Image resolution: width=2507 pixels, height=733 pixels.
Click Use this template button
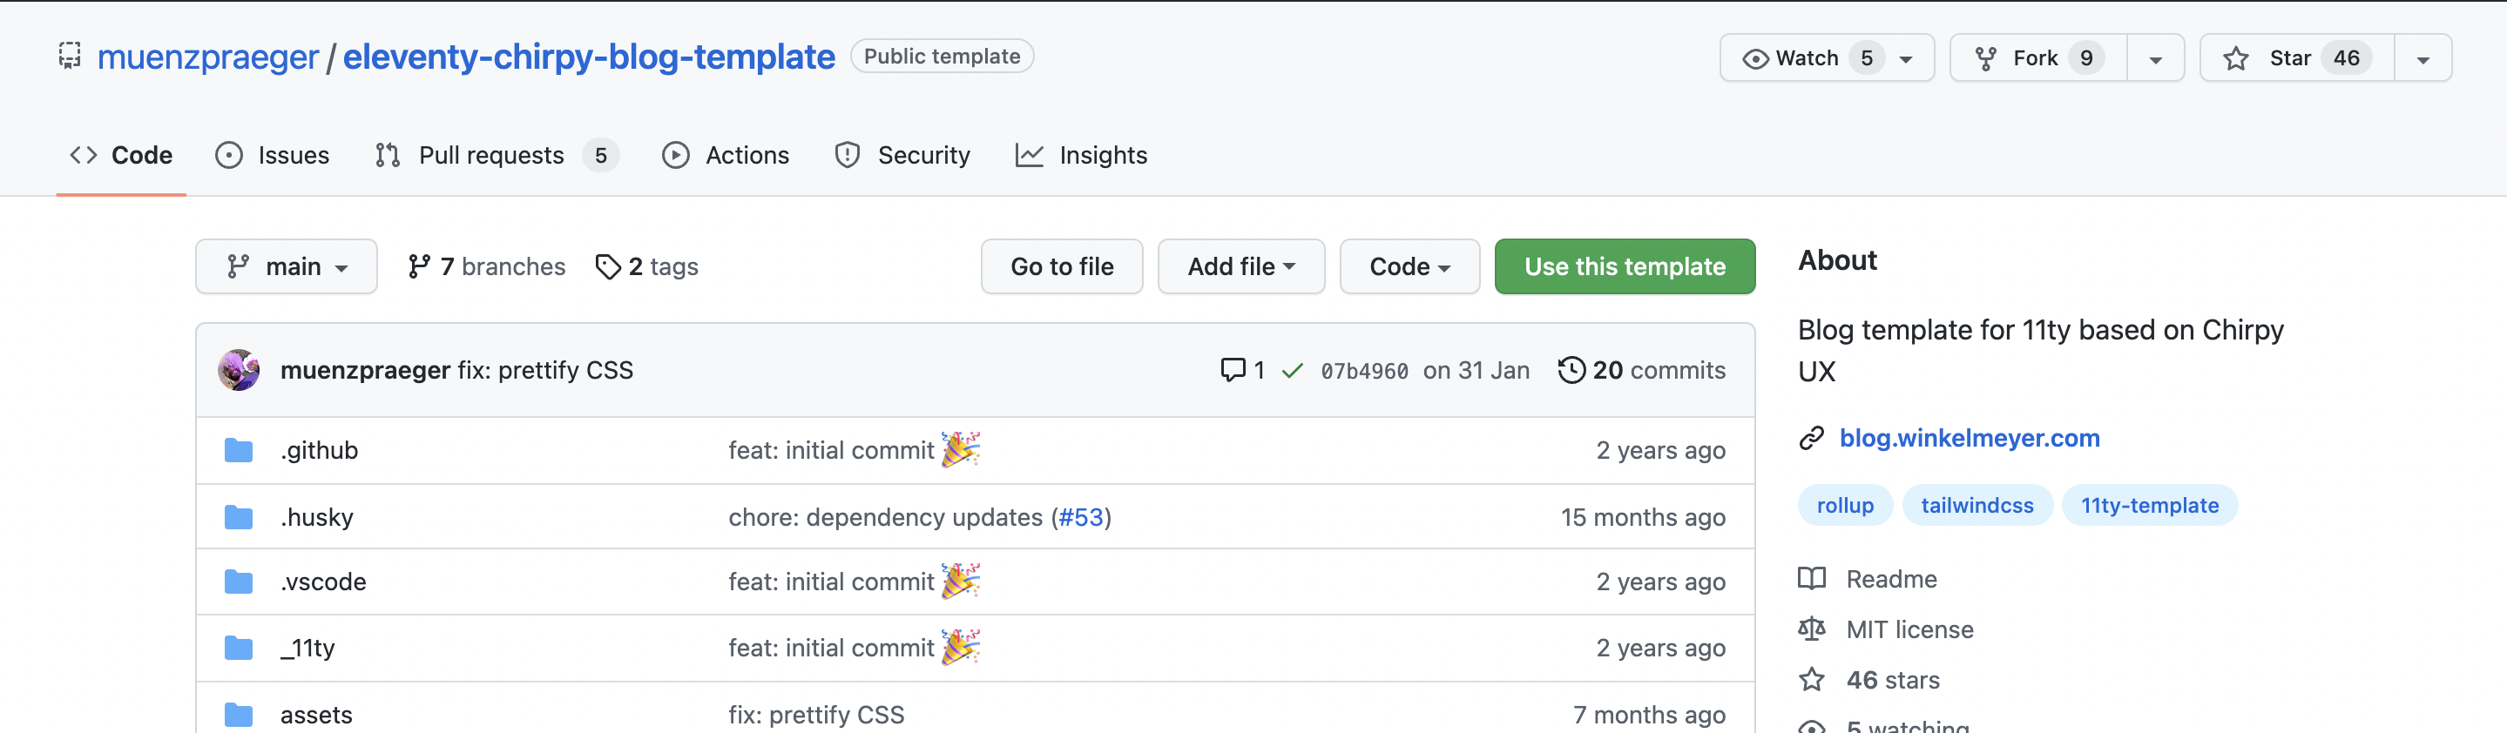(1625, 266)
